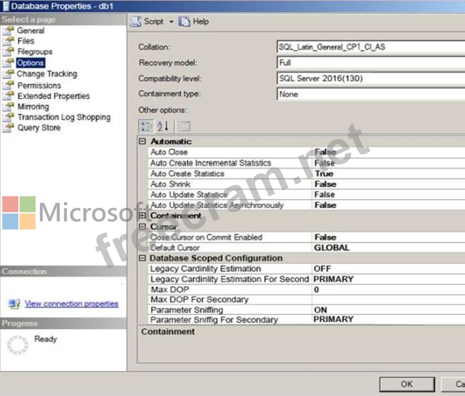Open the Compatibility level combo box
465x396 pixels.
click(x=371, y=78)
